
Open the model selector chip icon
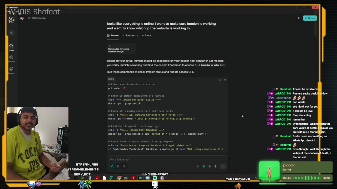(204, 166)
